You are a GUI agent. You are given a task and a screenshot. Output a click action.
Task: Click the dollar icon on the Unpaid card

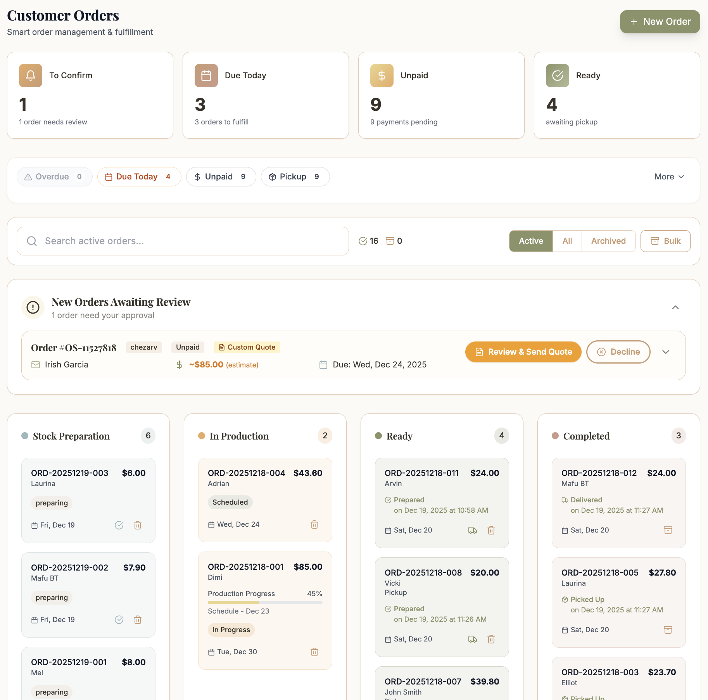click(382, 76)
